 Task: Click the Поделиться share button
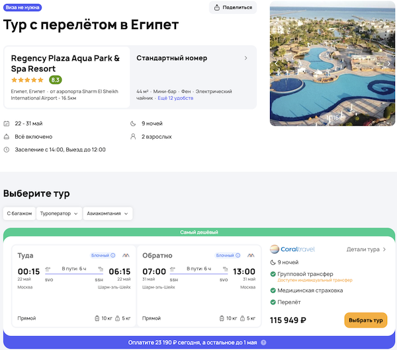(x=233, y=7)
